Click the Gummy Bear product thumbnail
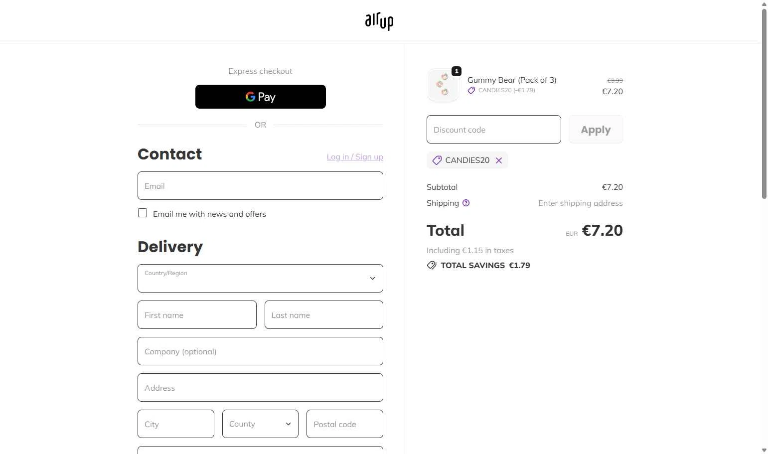 (x=443, y=85)
